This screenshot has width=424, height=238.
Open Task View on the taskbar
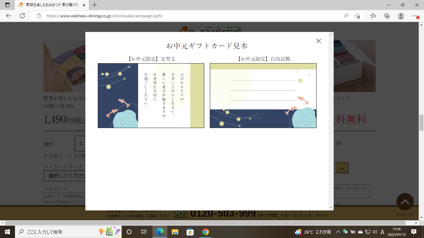click(144, 232)
